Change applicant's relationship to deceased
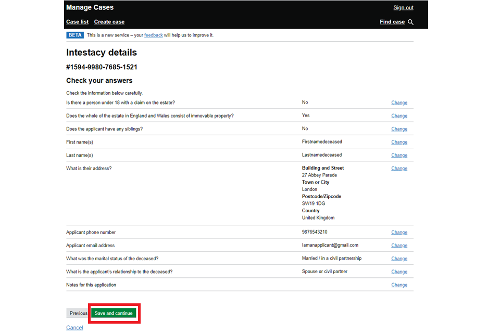Image resolution: width=500 pixels, height=333 pixels. click(x=399, y=272)
